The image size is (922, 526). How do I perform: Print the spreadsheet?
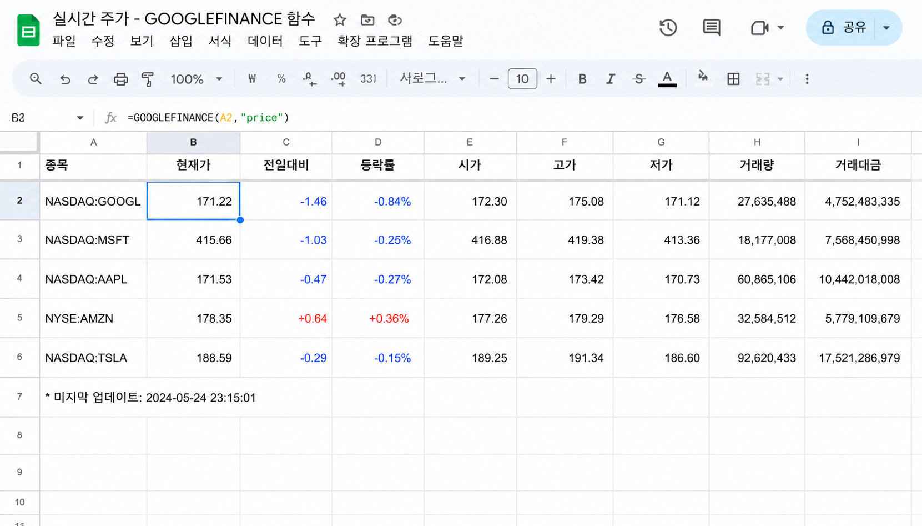pyautogui.click(x=120, y=79)
